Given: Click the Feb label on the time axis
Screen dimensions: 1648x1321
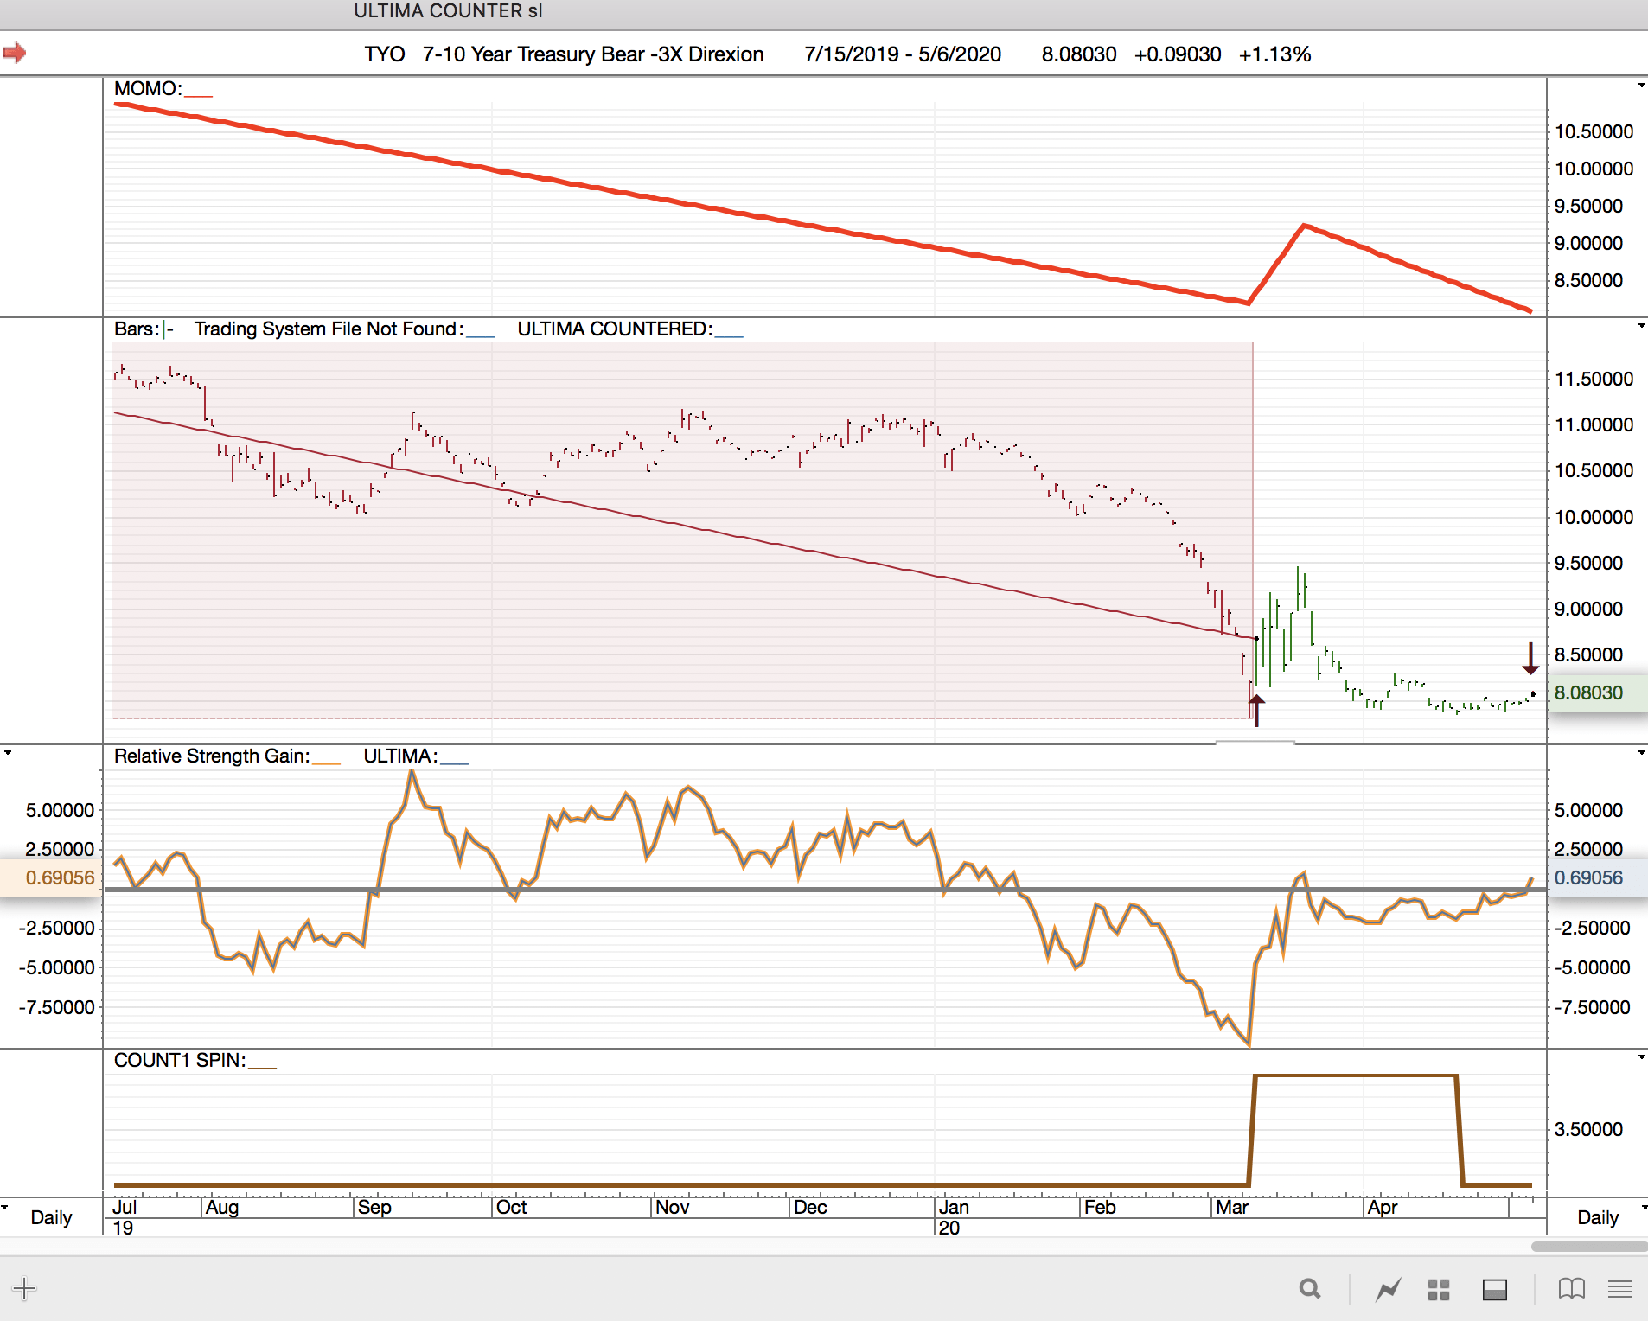Looking at the screenshot, I should [1100, 1208].
